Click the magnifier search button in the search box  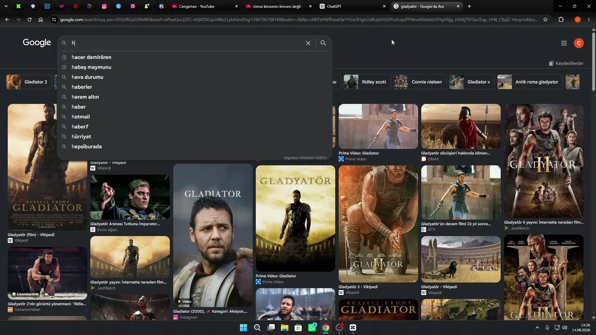pos(323,43)
